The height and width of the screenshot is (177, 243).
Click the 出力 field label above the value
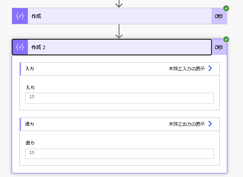pyautogui.click(x=30, y=143)
